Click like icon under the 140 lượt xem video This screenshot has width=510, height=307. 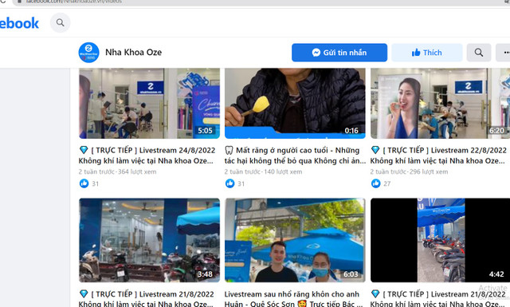pos(229,183)
